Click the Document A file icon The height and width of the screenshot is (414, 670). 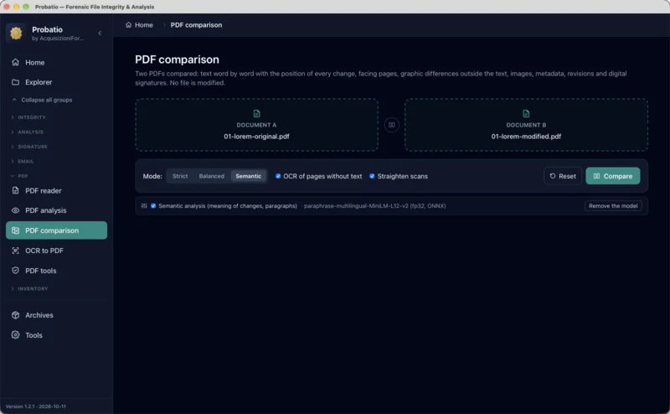pos(256,114)
